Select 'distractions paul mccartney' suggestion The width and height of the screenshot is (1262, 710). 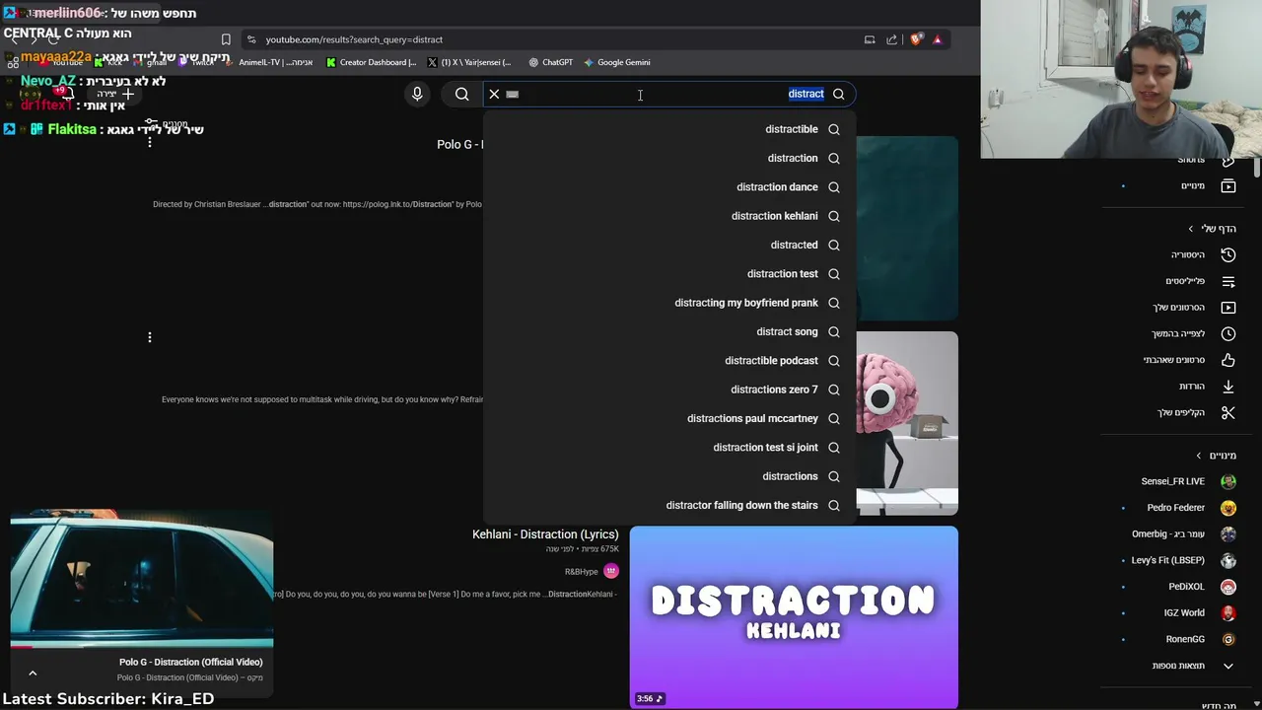point(669,418)
